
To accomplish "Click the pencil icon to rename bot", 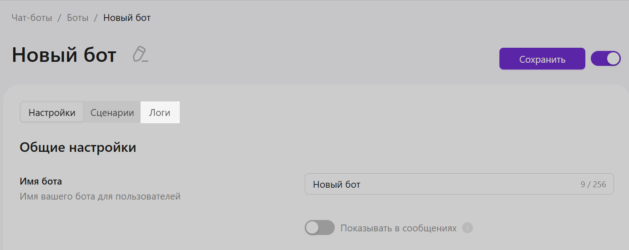I will [141, 54].
